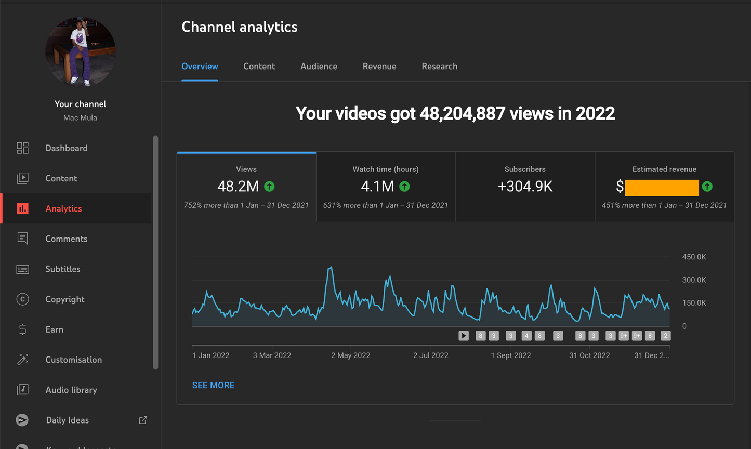Switch to the Audience tab
The image size is (751, 449).
[319, 67]
